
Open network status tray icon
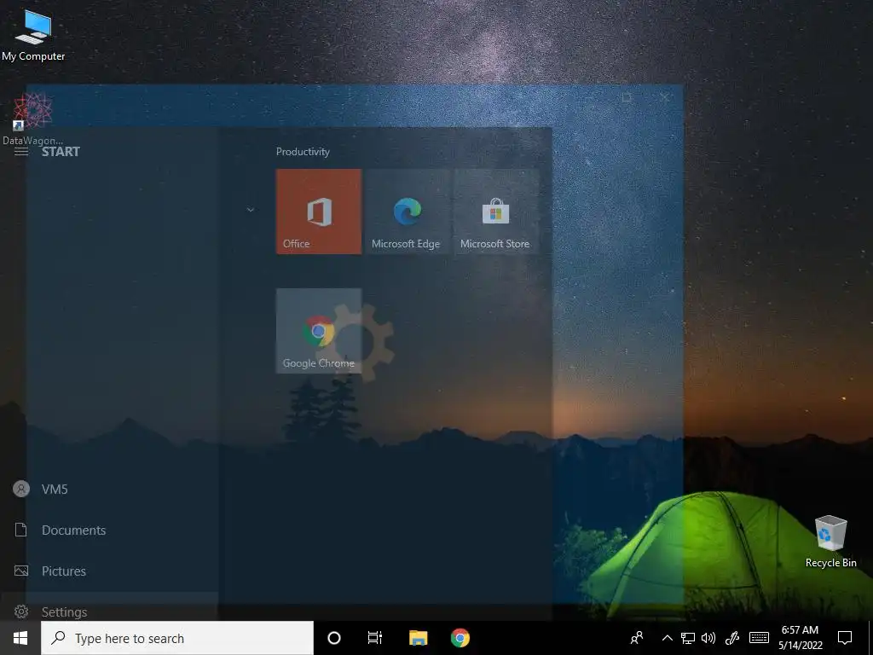click(688, 638)
